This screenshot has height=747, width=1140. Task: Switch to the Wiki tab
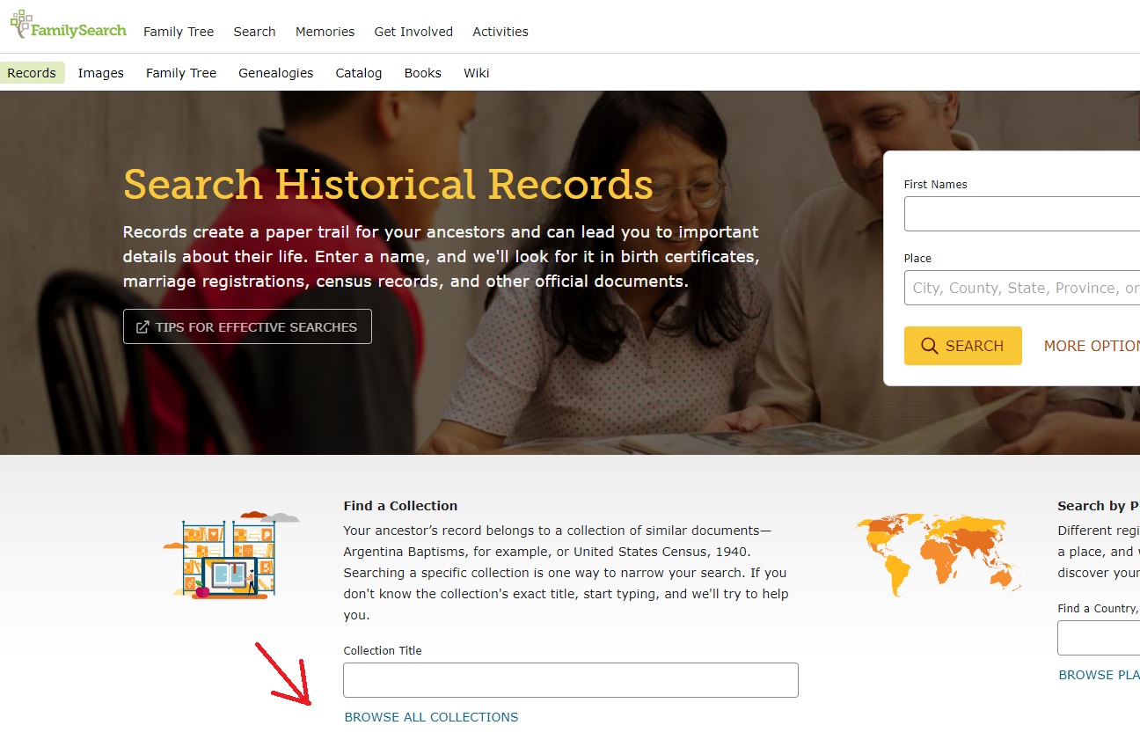pyautogui.click(x=476, y=73)
